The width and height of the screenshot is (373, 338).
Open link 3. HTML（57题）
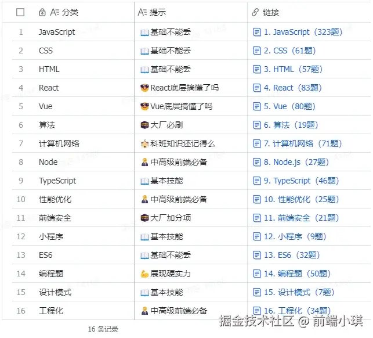(293, 69)
